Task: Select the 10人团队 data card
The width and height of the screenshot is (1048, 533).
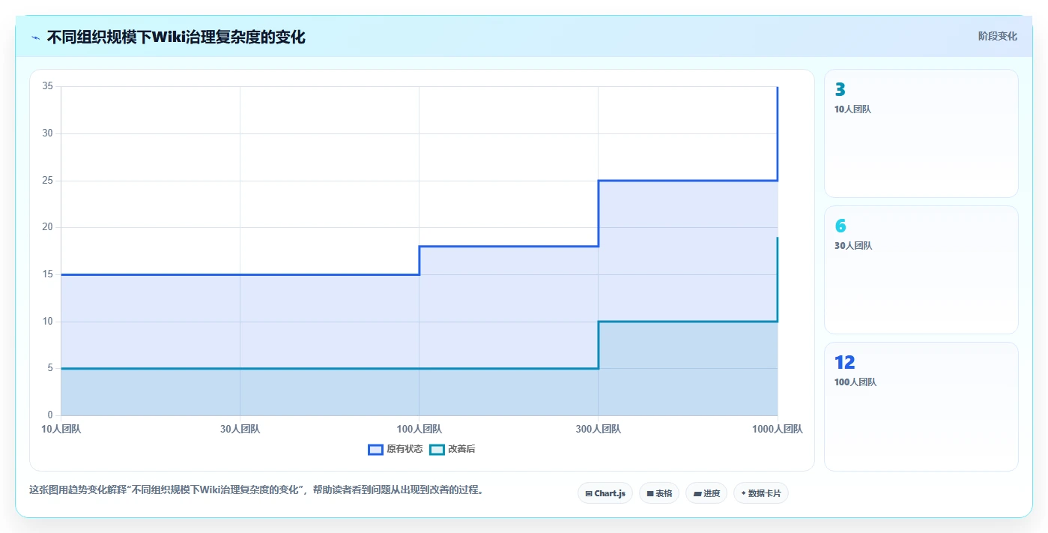Action: [921, 133]
